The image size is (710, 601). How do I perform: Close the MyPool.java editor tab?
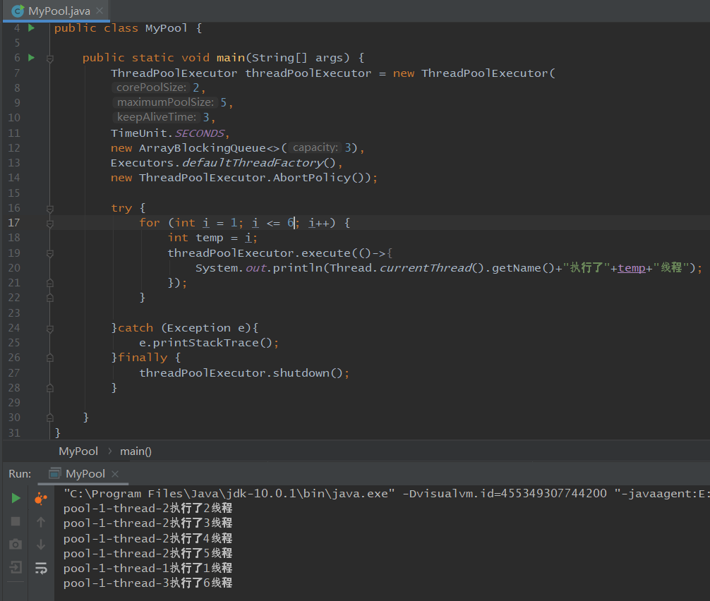coord(100,11)
